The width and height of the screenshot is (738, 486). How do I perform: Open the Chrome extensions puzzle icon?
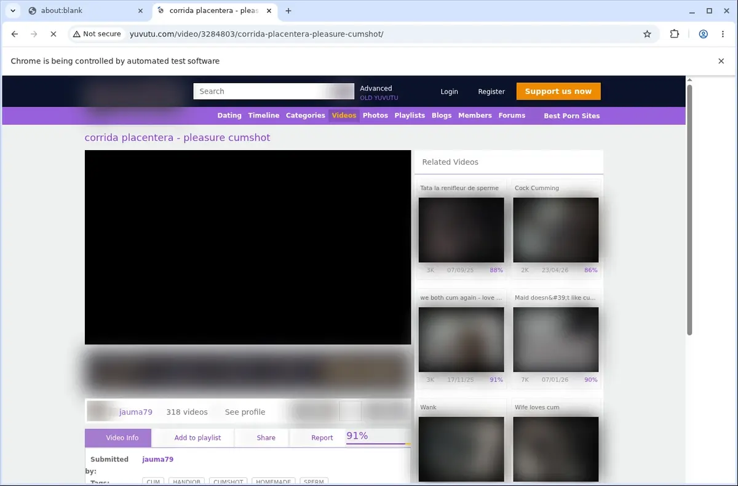point(675,34)
